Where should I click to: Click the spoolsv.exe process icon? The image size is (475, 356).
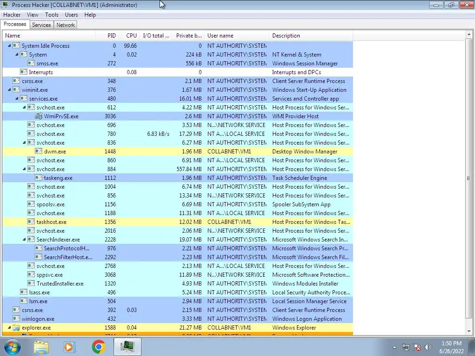(31, 204)
